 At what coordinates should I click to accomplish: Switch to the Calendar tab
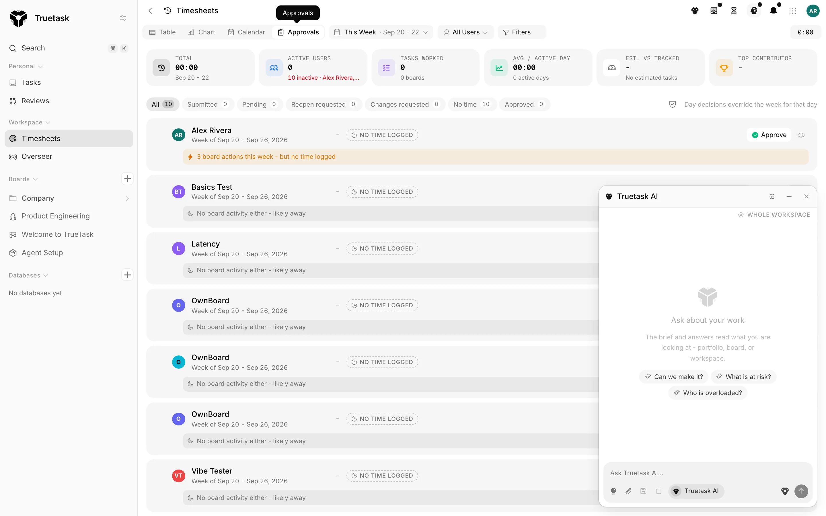[x=246, y=32]
